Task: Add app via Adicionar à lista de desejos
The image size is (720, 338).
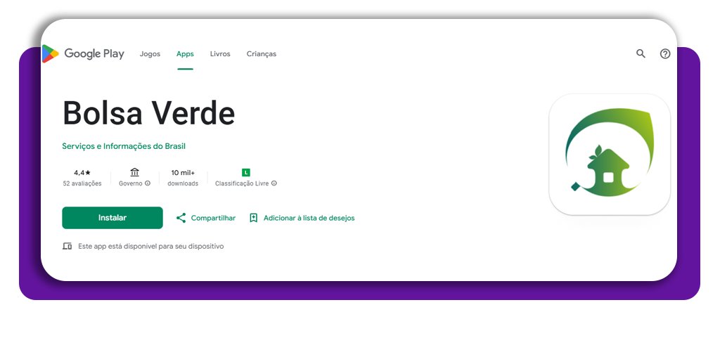Action: [x=302, y=218]
